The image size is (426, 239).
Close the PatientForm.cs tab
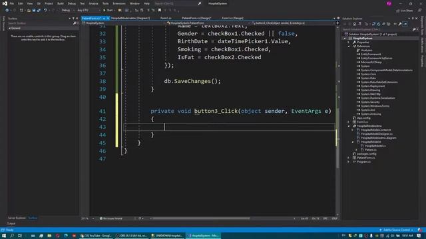click(108, 18)
